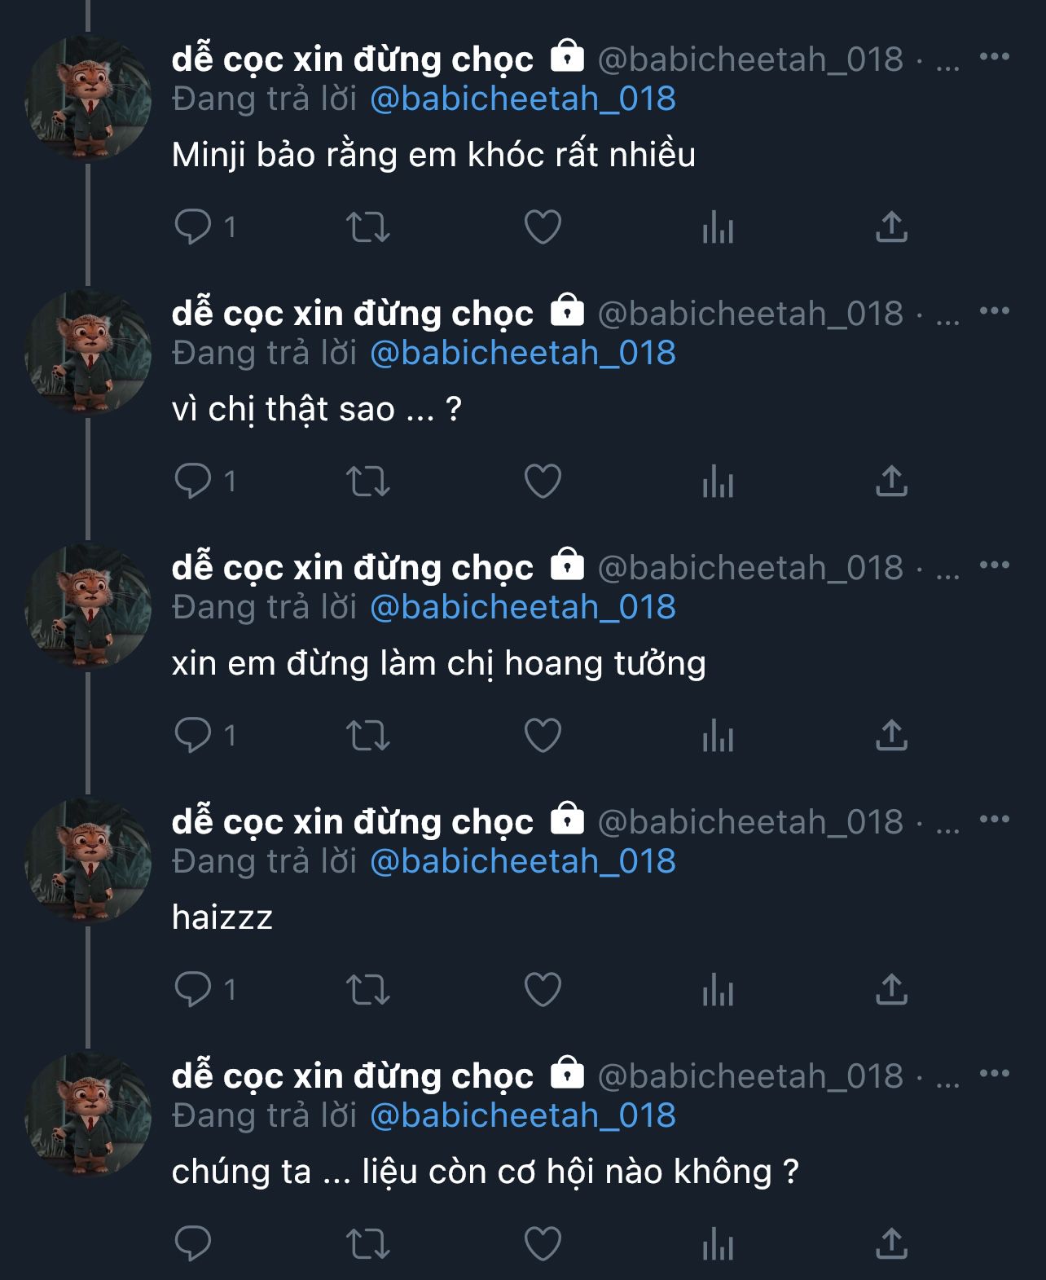Reply to the "chúng ta ... liệu còn" tweet

(193, 1243)
